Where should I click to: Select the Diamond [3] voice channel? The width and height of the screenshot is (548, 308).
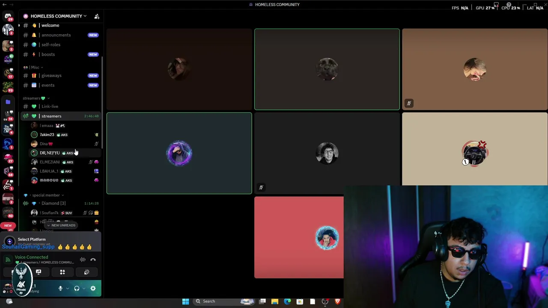(x=60, y=203)
